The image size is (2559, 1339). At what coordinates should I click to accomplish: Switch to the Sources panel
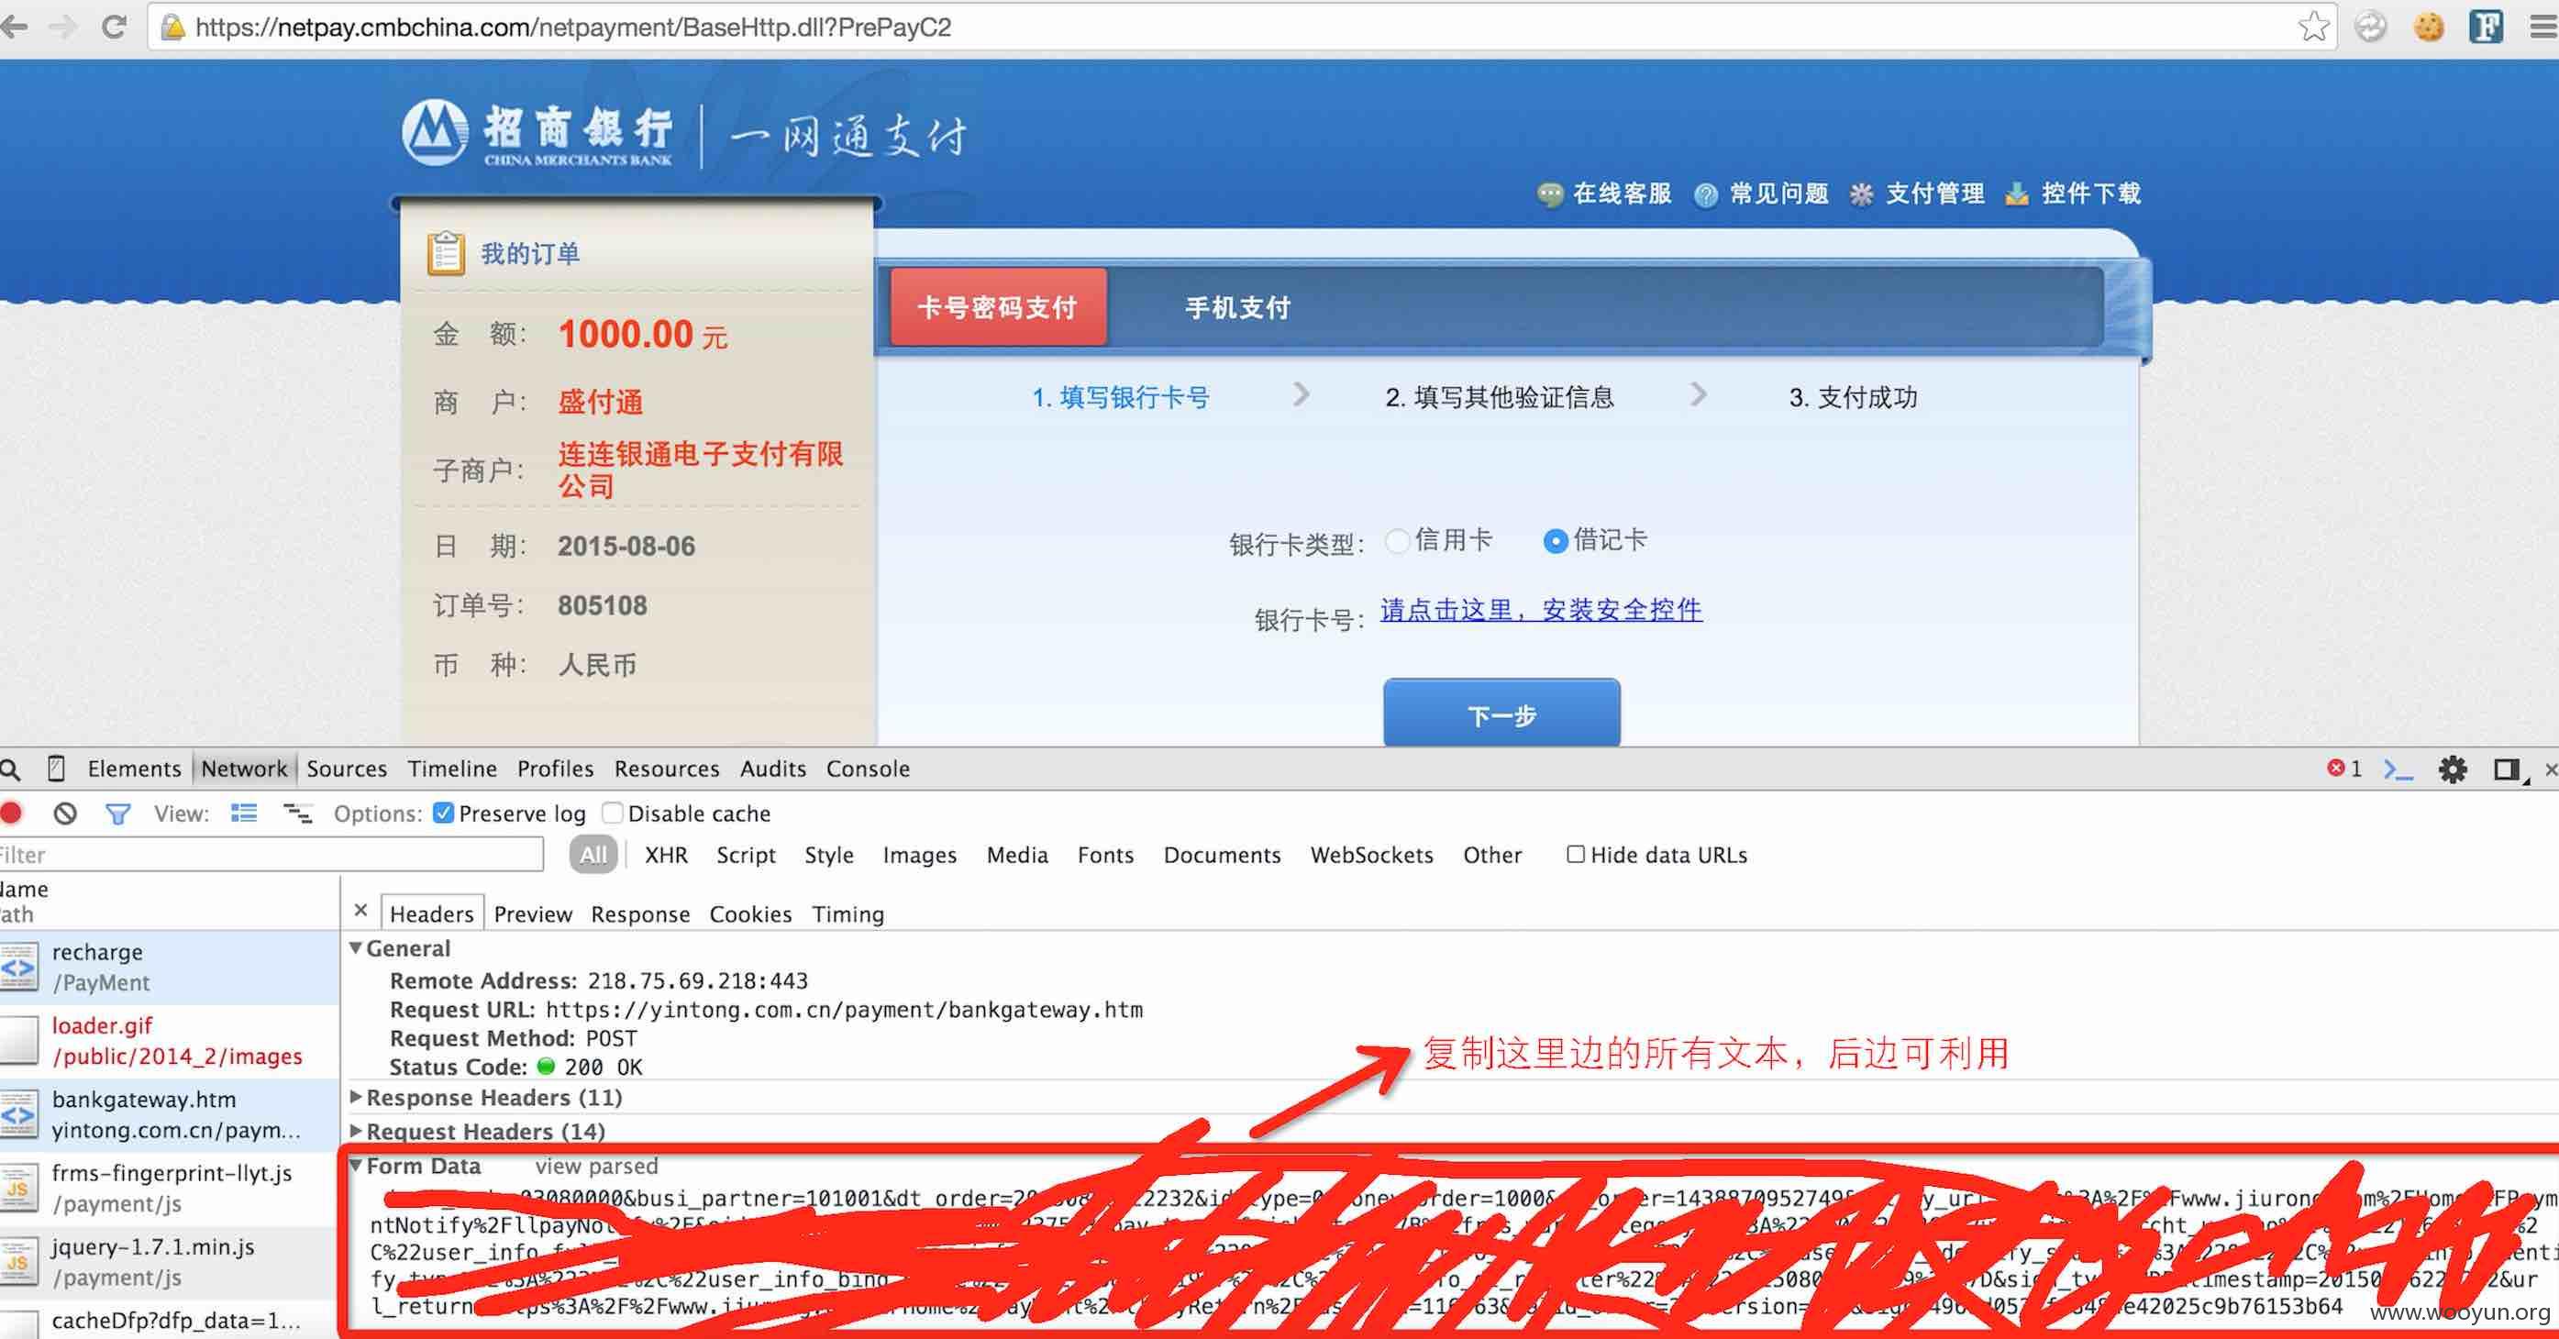pos(347,769)
